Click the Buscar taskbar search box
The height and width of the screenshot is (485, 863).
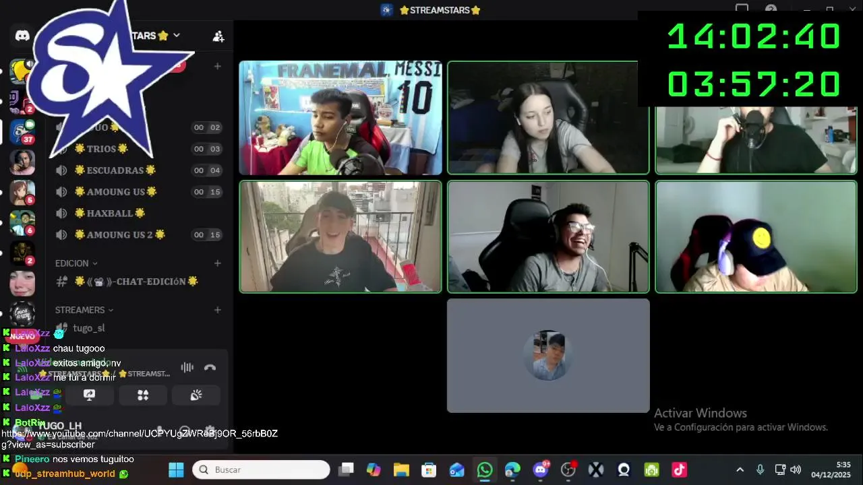pos(261,470)
